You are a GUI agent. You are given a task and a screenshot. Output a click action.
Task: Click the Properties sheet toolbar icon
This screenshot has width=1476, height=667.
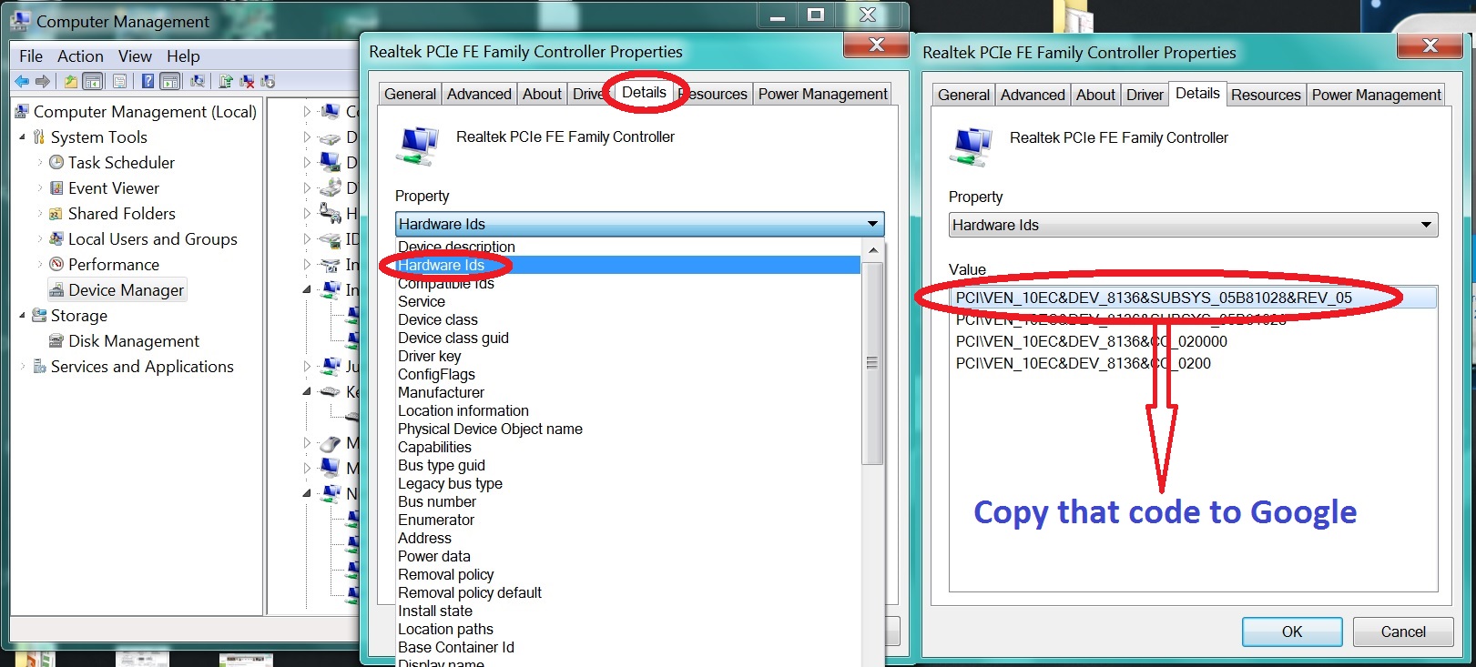tap(119, 82)
